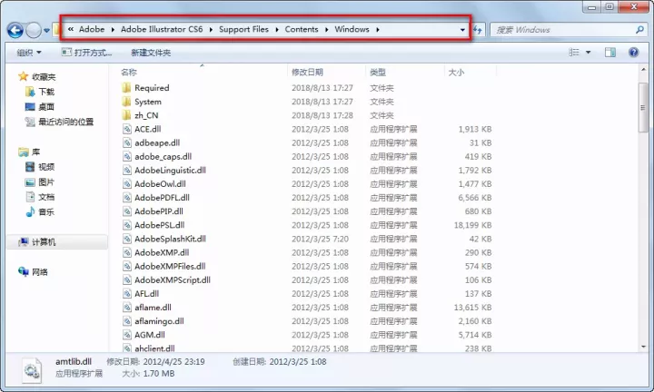Viewport: 654px width, 392px height.
Task: Click the search Windows input field
Action: 563,29
